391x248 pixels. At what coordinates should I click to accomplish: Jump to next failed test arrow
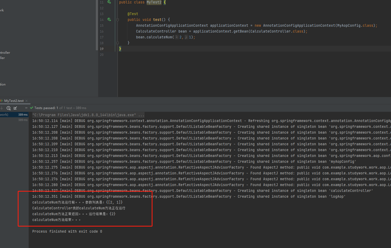tap(2, 108)
